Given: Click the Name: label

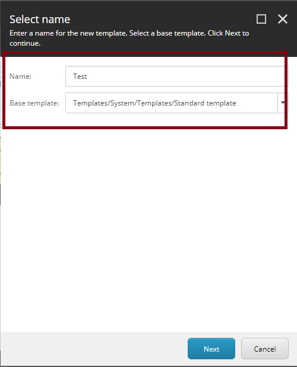Looking at the screenshot, I should pyautogui.click(x=20, y=76).
